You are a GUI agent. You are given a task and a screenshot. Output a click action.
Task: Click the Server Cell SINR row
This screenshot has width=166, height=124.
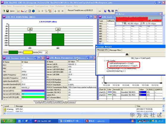71,75
